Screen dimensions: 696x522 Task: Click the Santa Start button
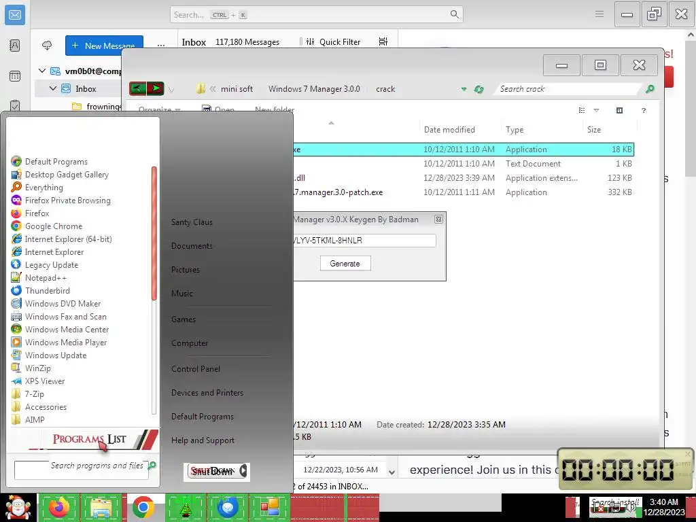click(18, 508)
